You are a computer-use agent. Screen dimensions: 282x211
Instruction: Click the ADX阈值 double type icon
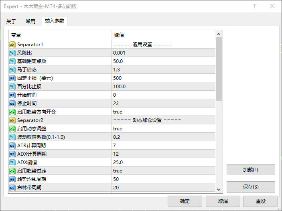[x=12, y=162]
